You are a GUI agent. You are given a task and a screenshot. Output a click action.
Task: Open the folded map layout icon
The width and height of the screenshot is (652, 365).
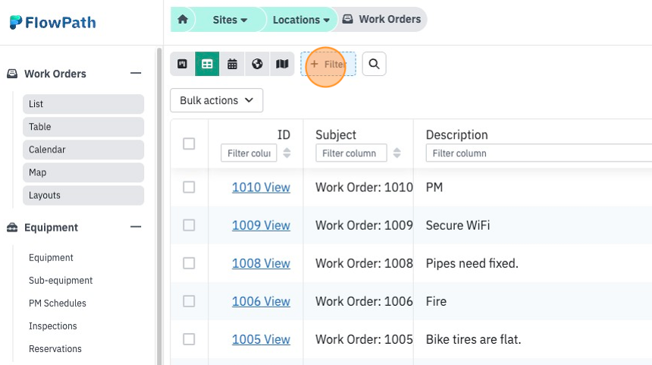(282, 64)
